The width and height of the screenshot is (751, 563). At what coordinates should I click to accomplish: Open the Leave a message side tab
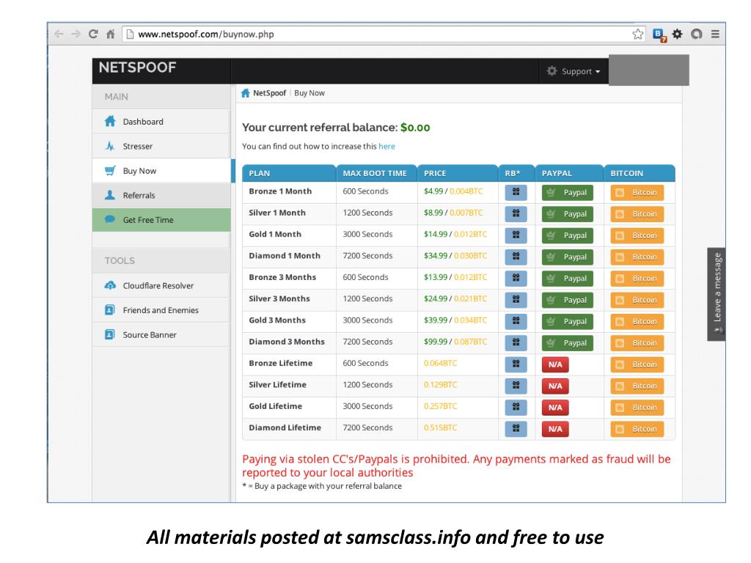coord(717,294)
